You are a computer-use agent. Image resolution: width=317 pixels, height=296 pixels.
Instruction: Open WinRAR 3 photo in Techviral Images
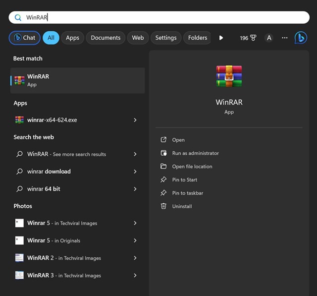point(77,275)
